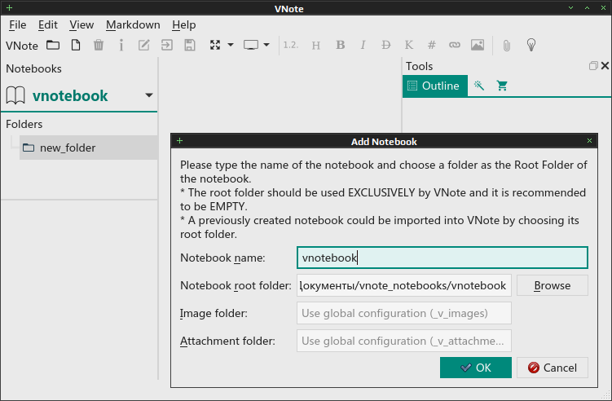This screenshot has width=612, height=401.
Task: Click the Bold formatting icon
Action: coord(341,46)
